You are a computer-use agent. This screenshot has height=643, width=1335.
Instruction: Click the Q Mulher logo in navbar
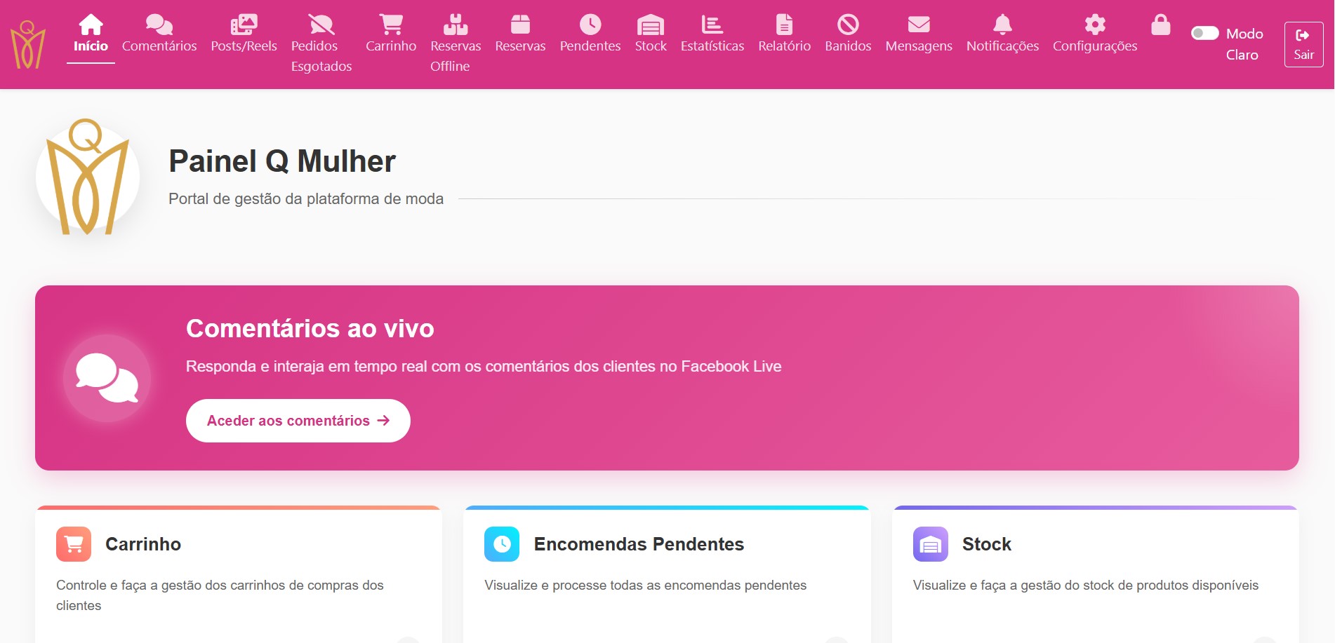[x=28, y=45]
